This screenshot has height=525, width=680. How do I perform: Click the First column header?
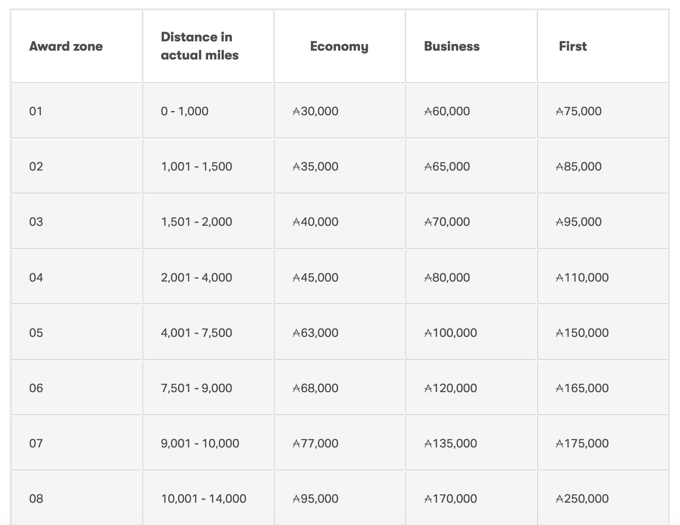pos(573,46)
